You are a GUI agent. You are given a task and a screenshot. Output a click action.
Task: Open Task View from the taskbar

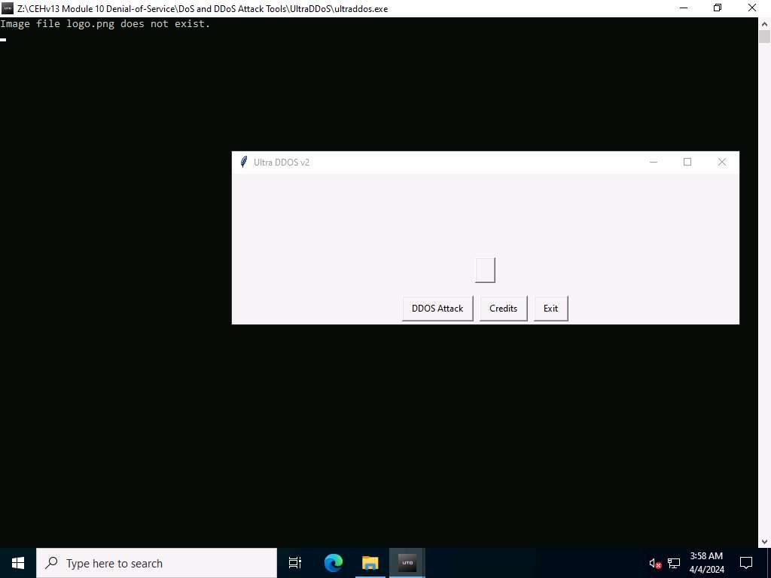[295, 563]
